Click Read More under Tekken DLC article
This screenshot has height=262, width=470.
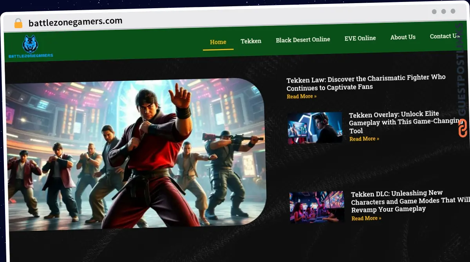366,218
